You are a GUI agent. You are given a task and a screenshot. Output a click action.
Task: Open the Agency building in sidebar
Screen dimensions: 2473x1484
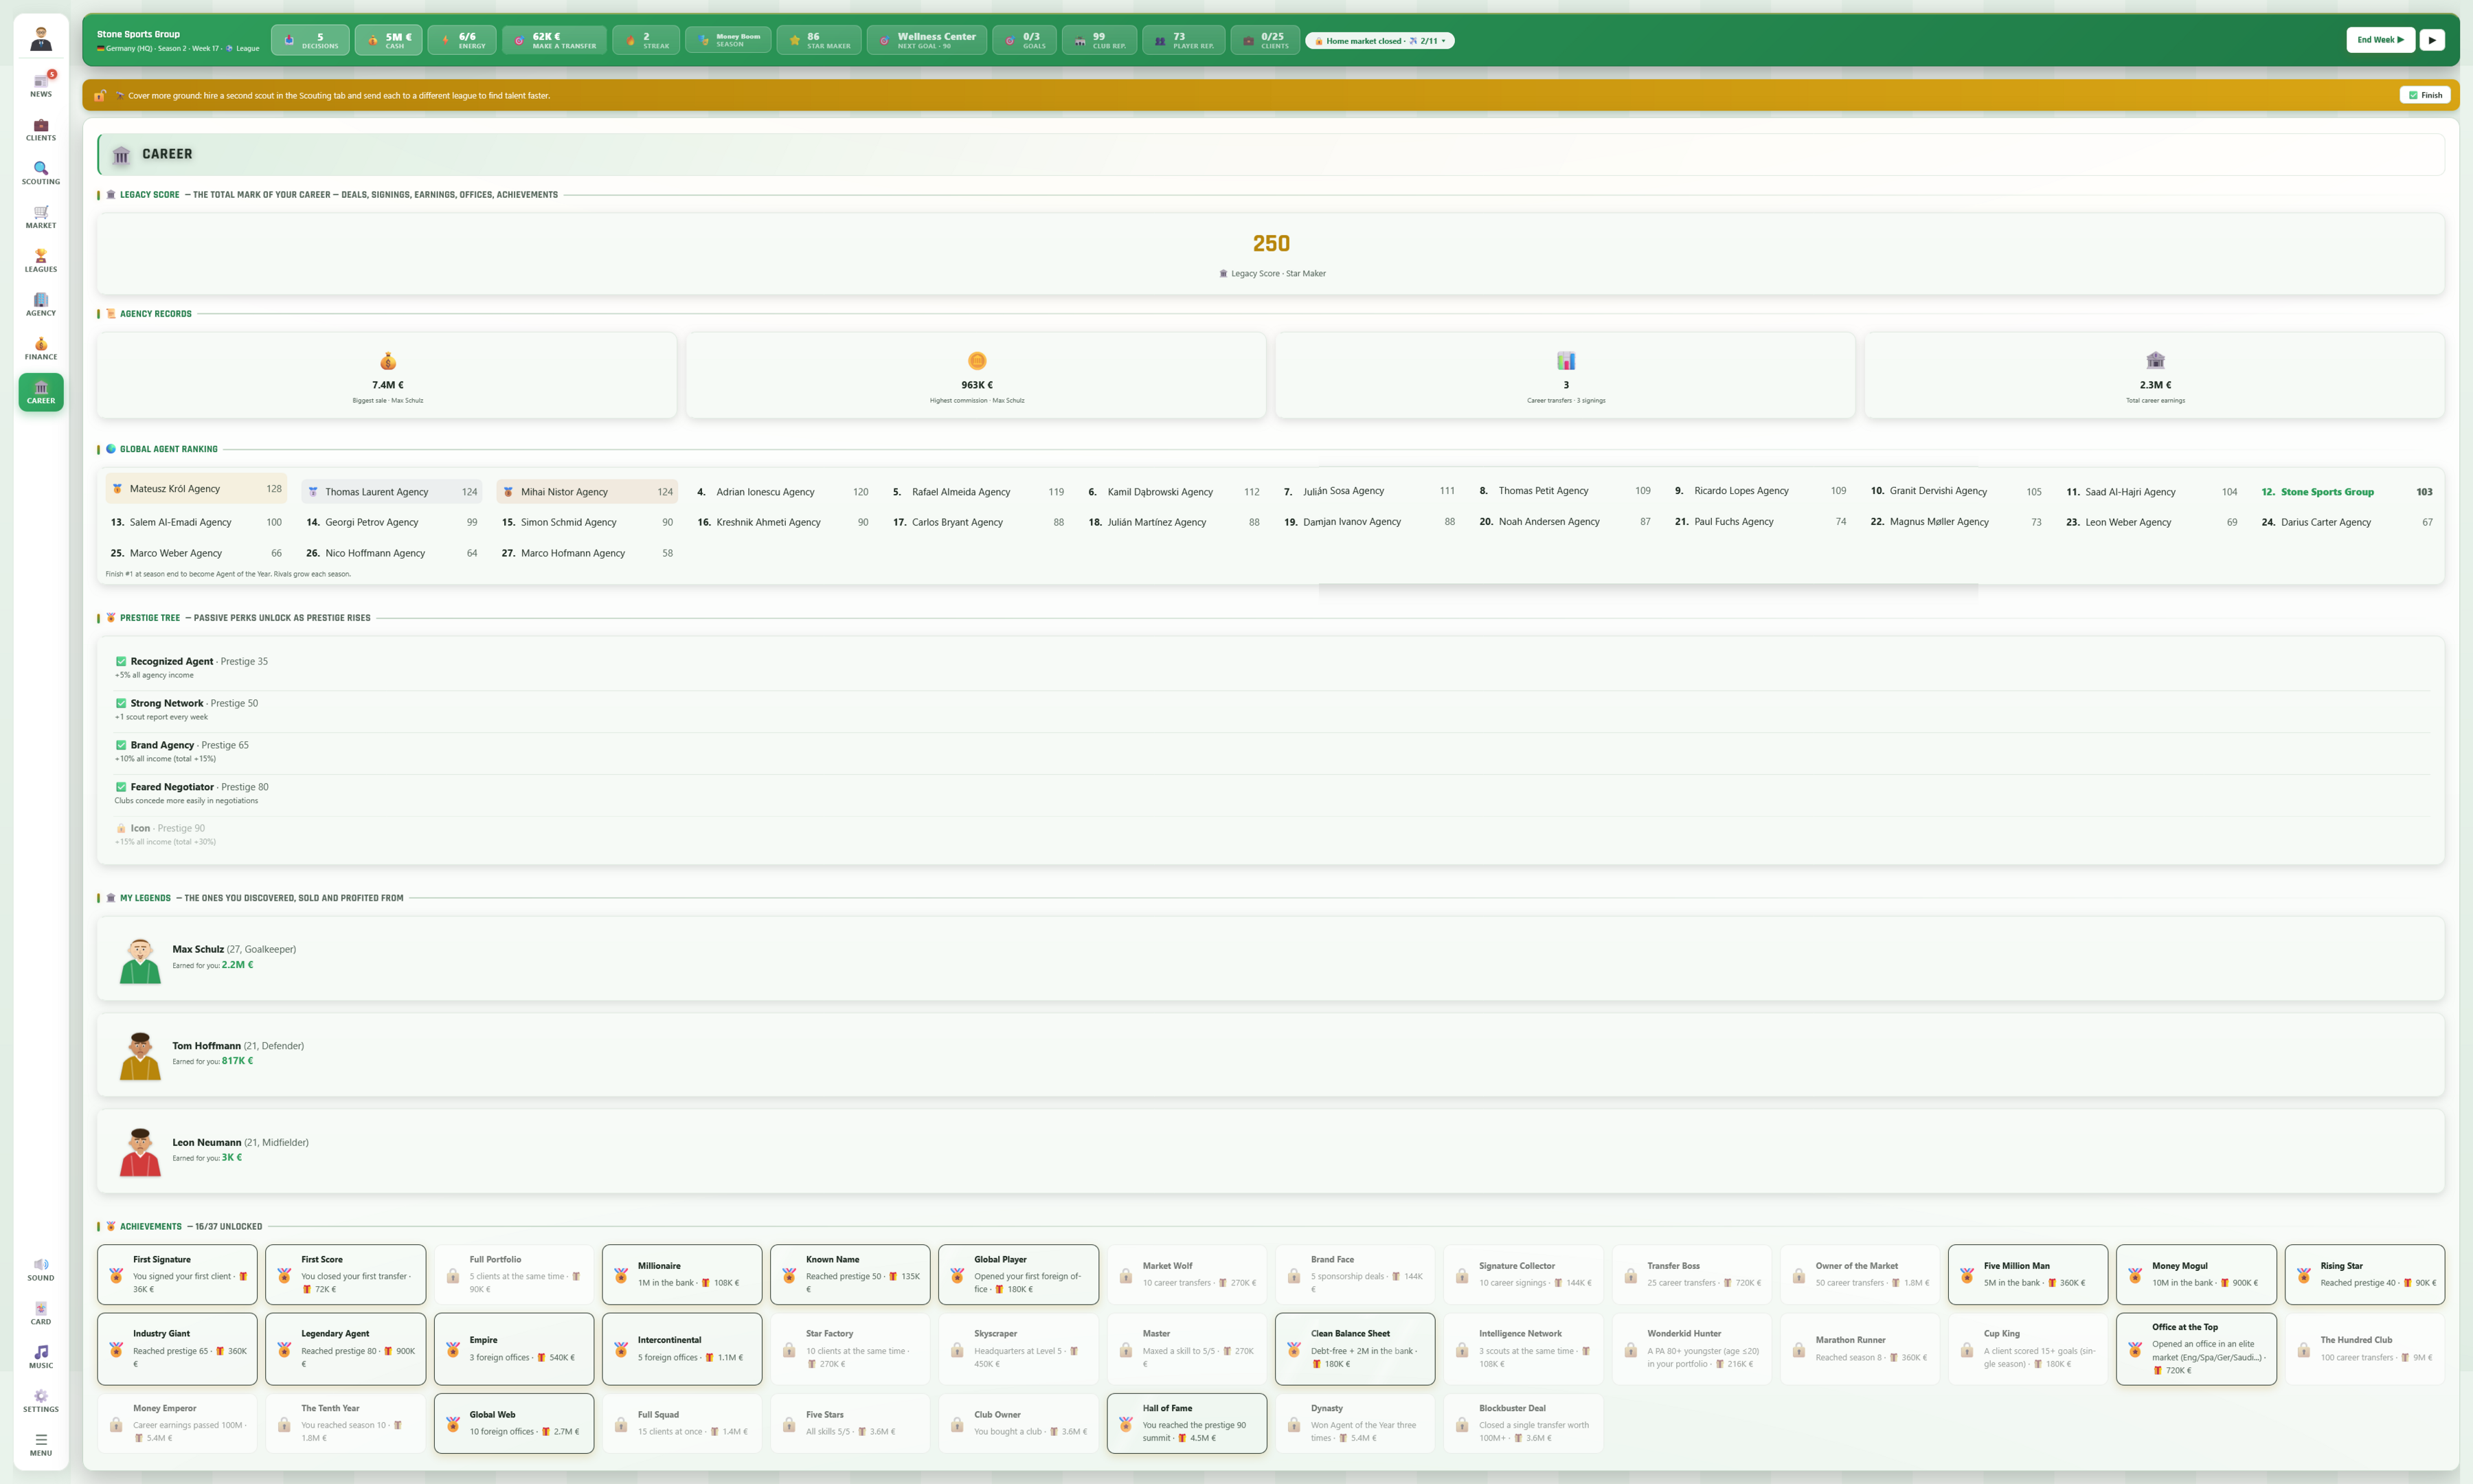(x=41, y=305)
